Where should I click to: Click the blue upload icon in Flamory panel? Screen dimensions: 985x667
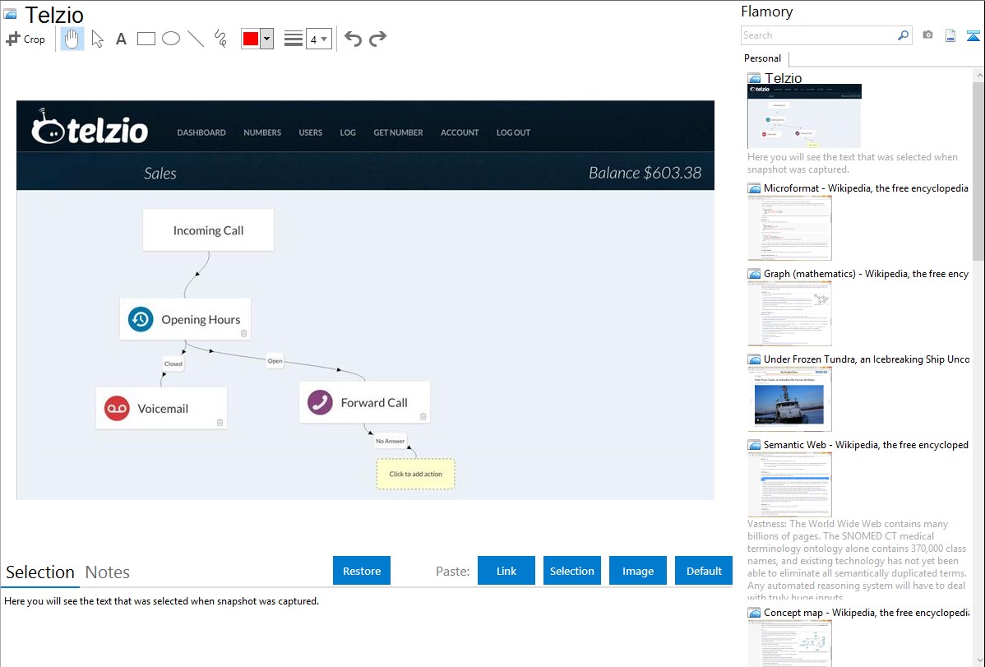click(x=973, y=35)
